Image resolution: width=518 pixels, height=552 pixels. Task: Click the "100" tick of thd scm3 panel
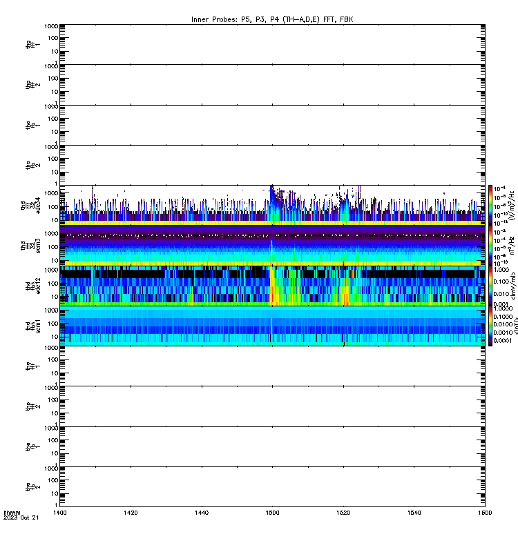pyautogui.click(x=53, y=247)
